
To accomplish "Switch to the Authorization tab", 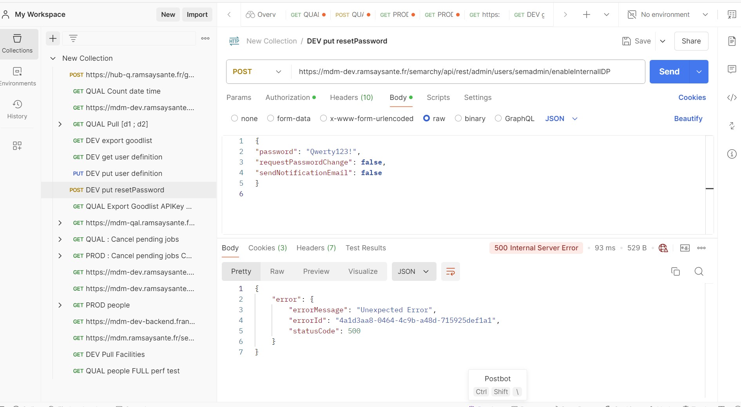I will point(290,98).
